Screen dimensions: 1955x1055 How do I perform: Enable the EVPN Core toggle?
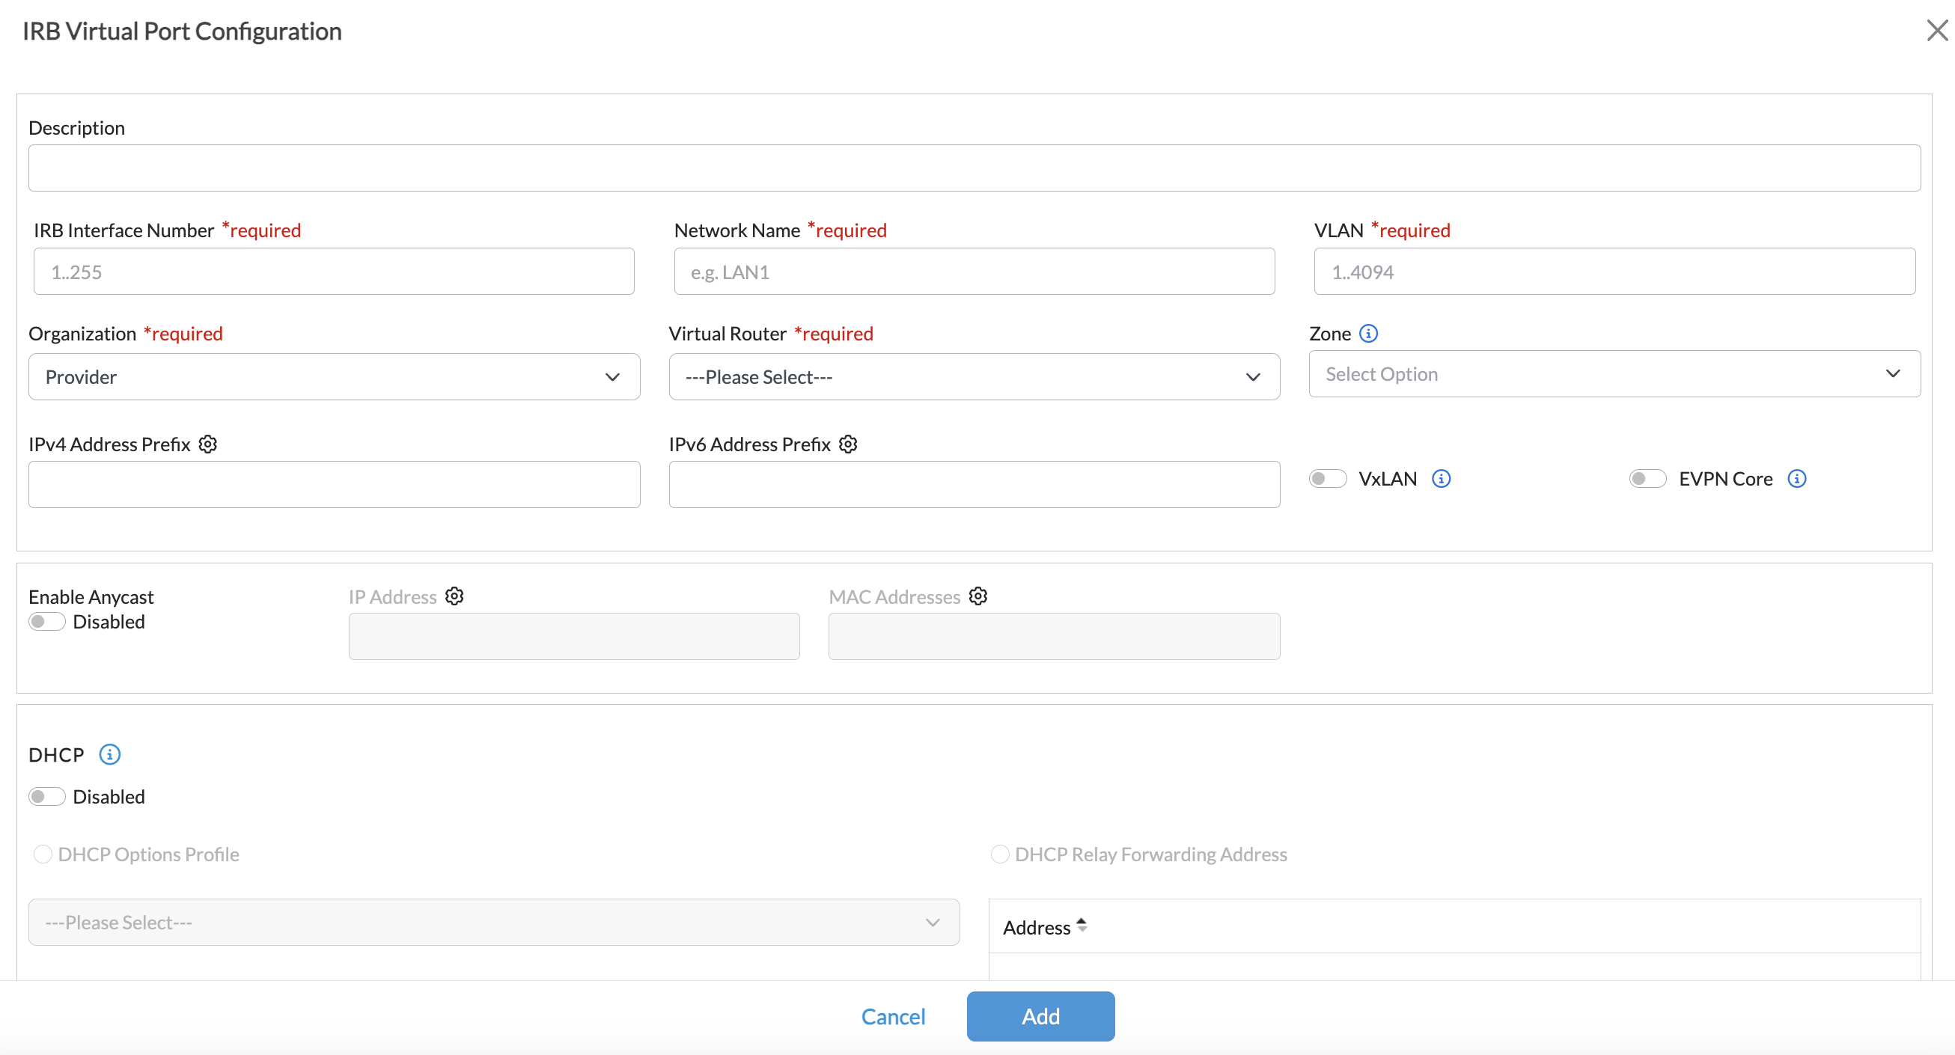[x=1647, y=479]
